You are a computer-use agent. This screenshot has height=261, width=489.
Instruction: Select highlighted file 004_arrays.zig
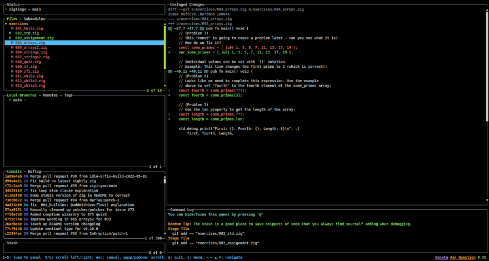click(84, 43)
